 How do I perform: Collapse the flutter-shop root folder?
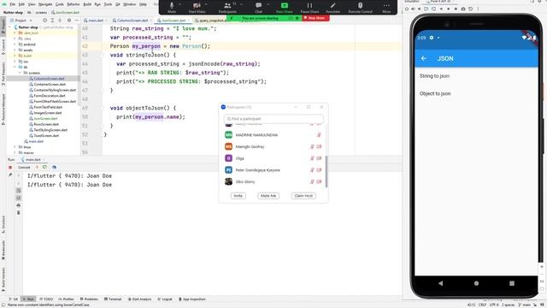click(x=10, y=27)
